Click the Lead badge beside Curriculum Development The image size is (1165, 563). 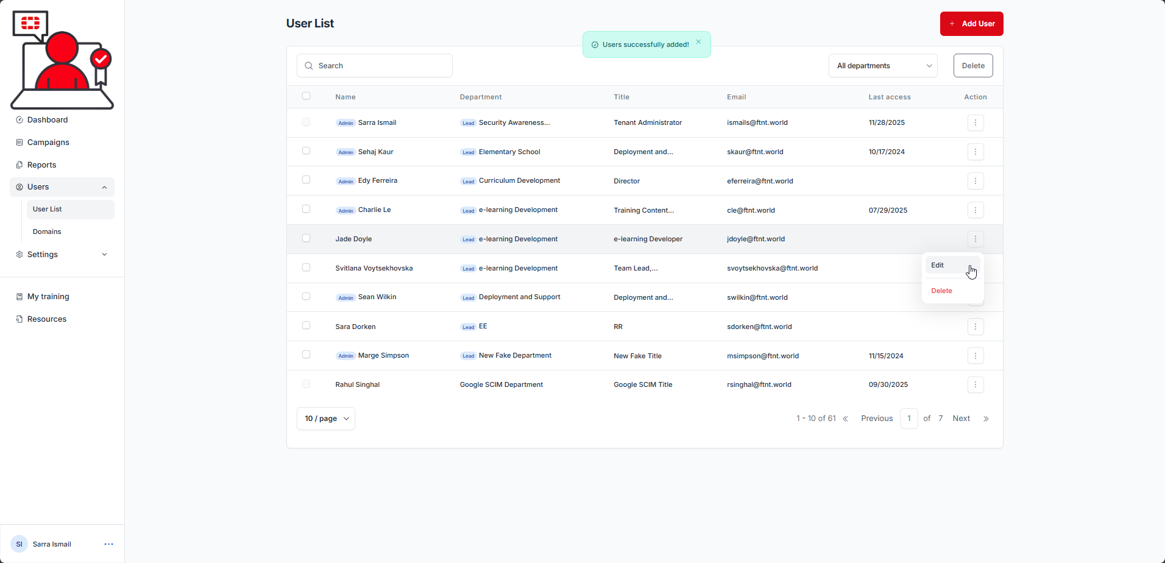click(x=468, y=182)
